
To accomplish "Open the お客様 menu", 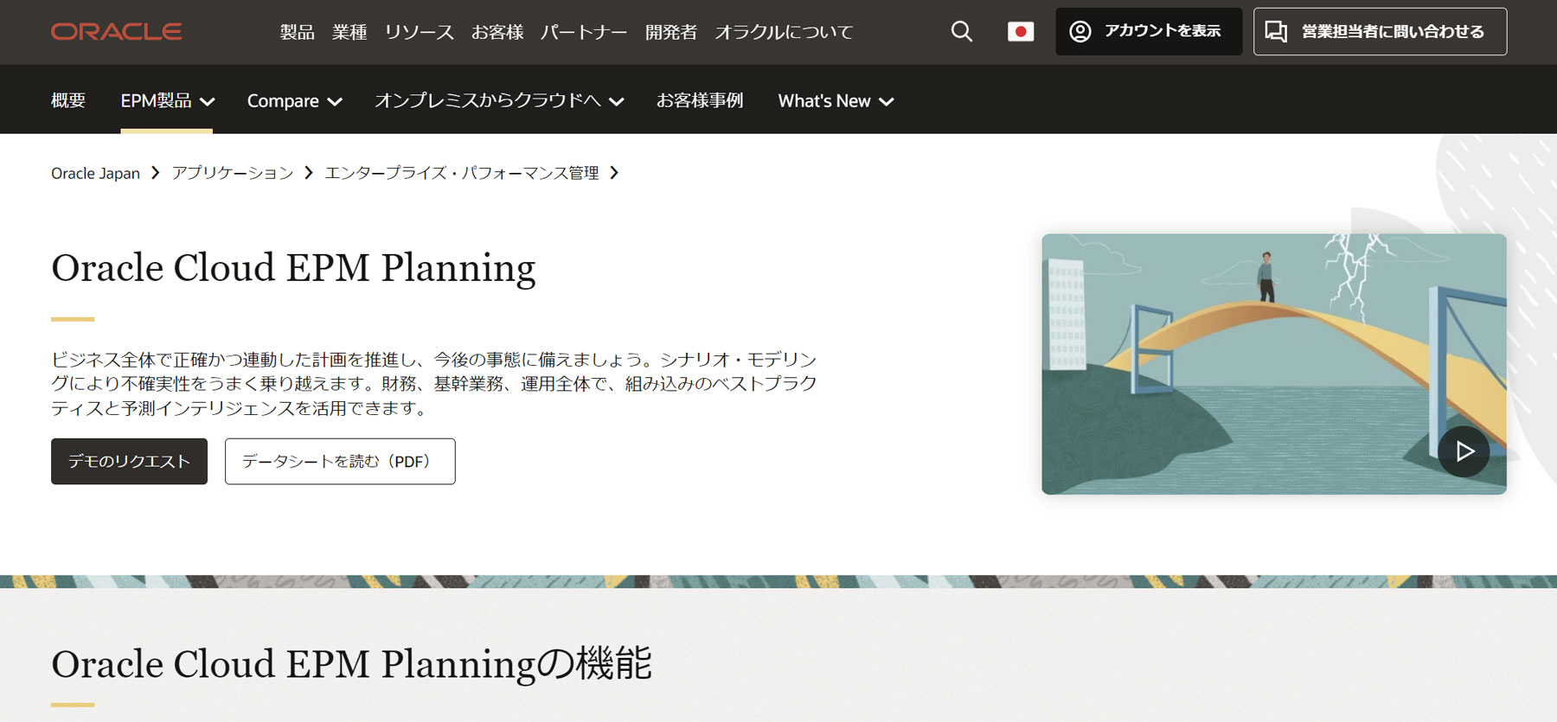I will tap(497, 32).
